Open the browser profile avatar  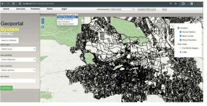(x=197, y=4)
